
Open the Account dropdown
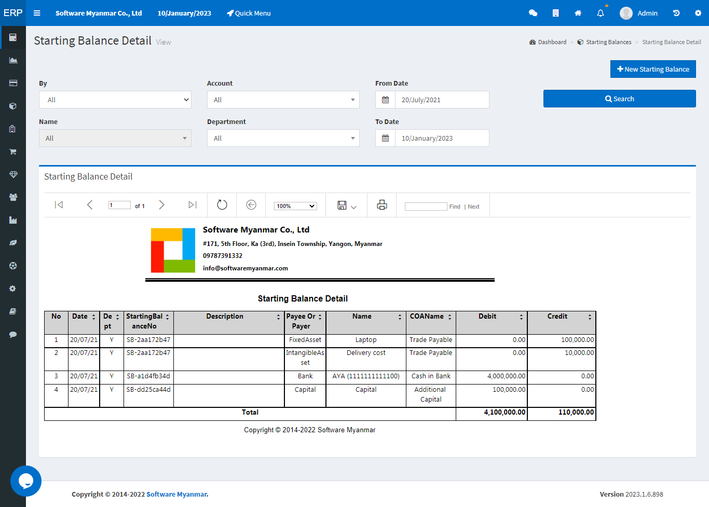(x=283, y=100)
